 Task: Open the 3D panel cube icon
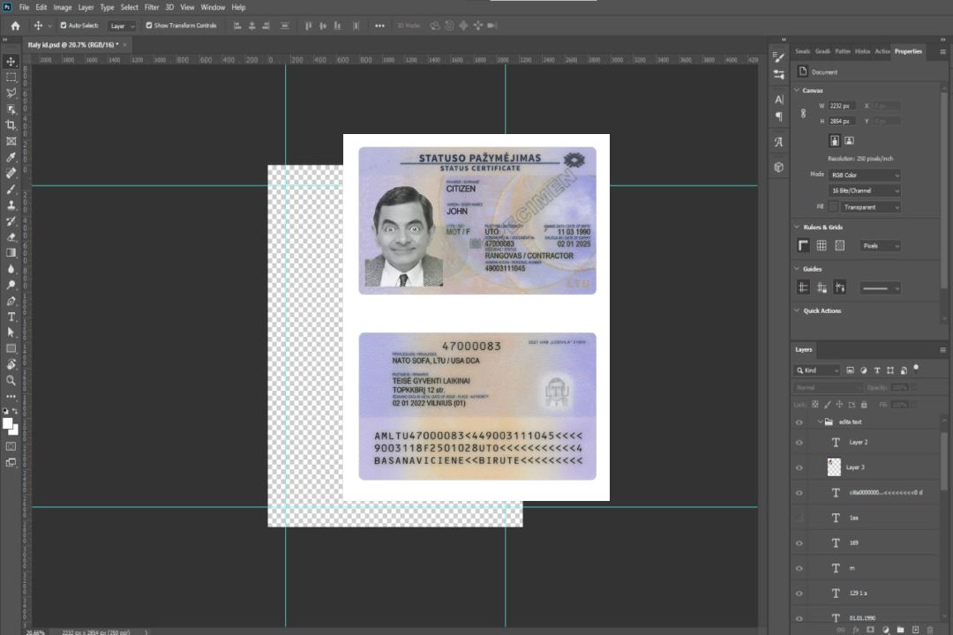pyautogui.click(x=779, y=167)
